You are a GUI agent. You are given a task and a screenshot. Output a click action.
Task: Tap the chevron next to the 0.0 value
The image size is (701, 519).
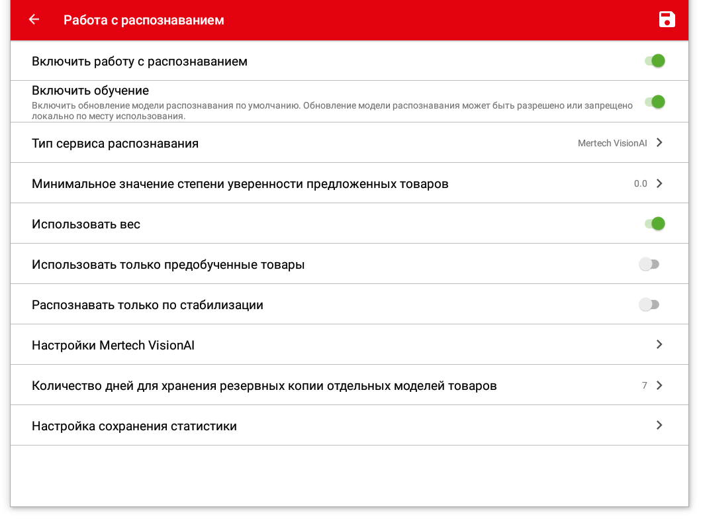pos(659,183)
